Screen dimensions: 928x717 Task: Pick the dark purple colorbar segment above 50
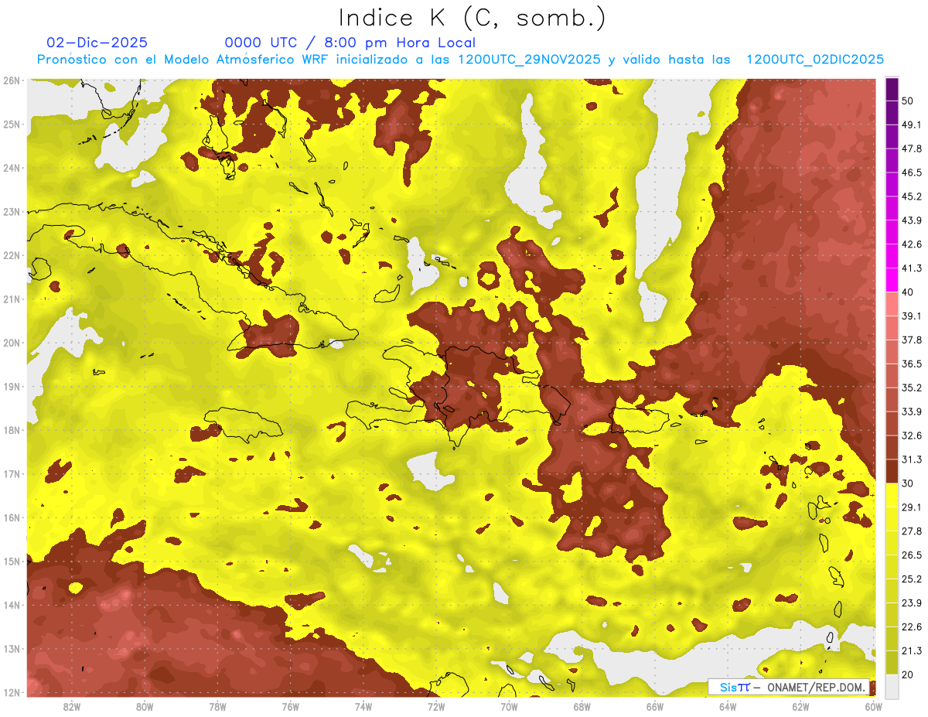coord(892,90)
